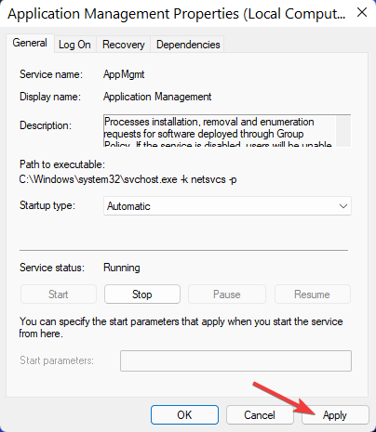Confirm changes with the OK button
This screenshot has height=432, width=376.
click(x=184, y=415)
